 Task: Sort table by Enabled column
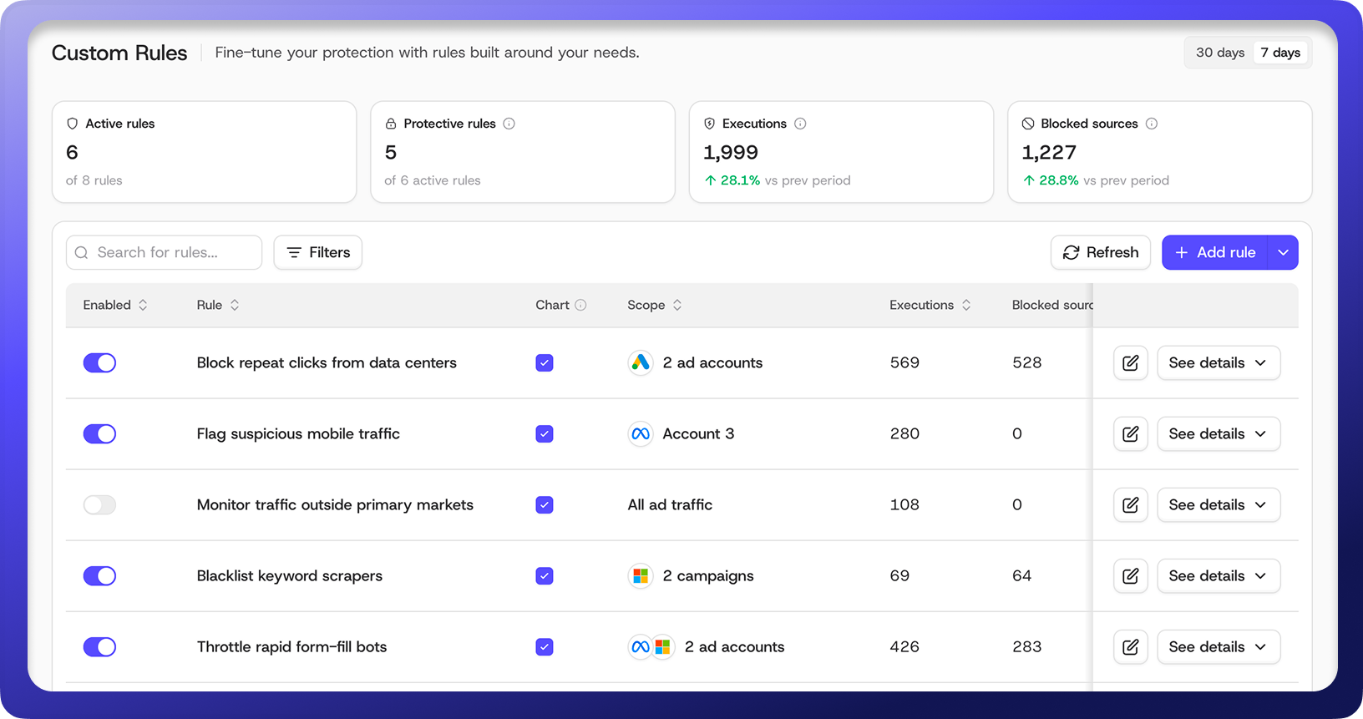(x=143, y=305)
